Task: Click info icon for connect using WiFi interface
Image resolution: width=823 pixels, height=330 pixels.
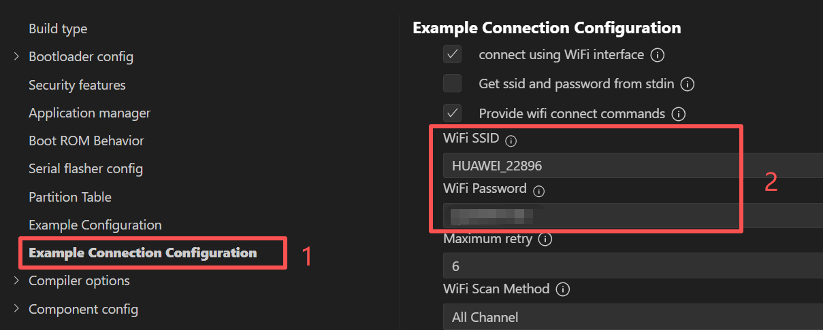Action: click(657, 55)
